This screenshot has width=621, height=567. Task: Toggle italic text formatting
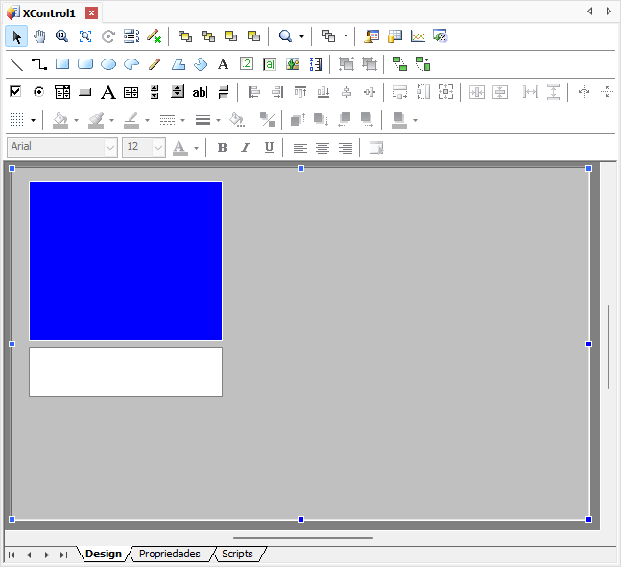point(245,148)
